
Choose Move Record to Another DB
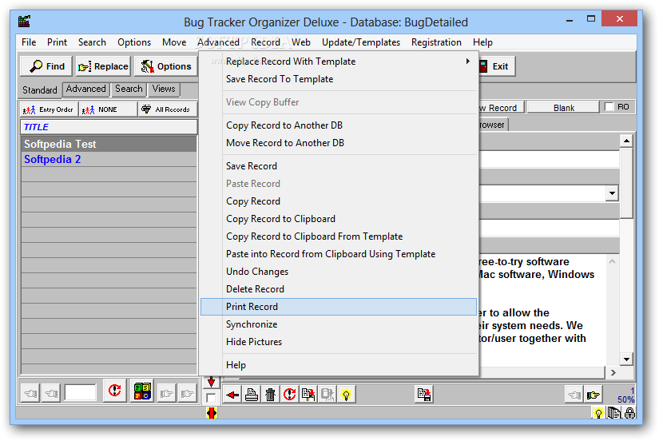click(339, 143)
